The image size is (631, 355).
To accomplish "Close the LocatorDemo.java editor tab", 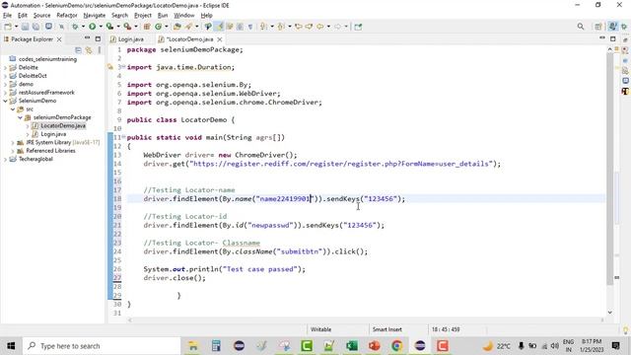I will pos(220,39).
